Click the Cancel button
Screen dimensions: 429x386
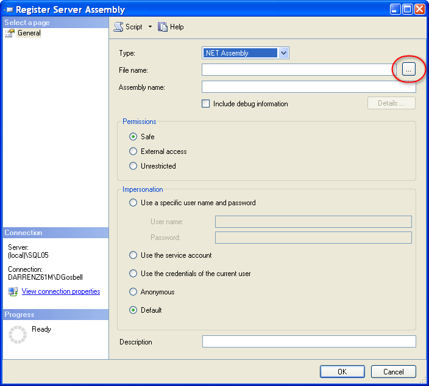393,371
